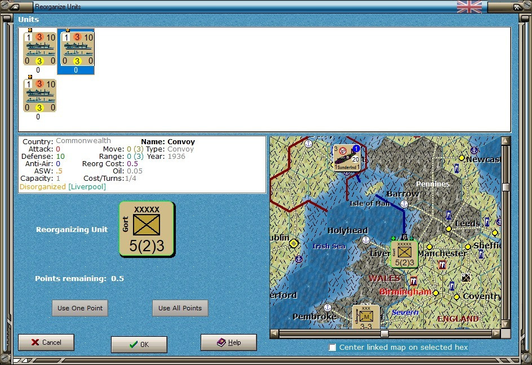Click the 'Name: Convoy' text
The height and width of the screenshot is (365, 532).
[x=168, y=142]
